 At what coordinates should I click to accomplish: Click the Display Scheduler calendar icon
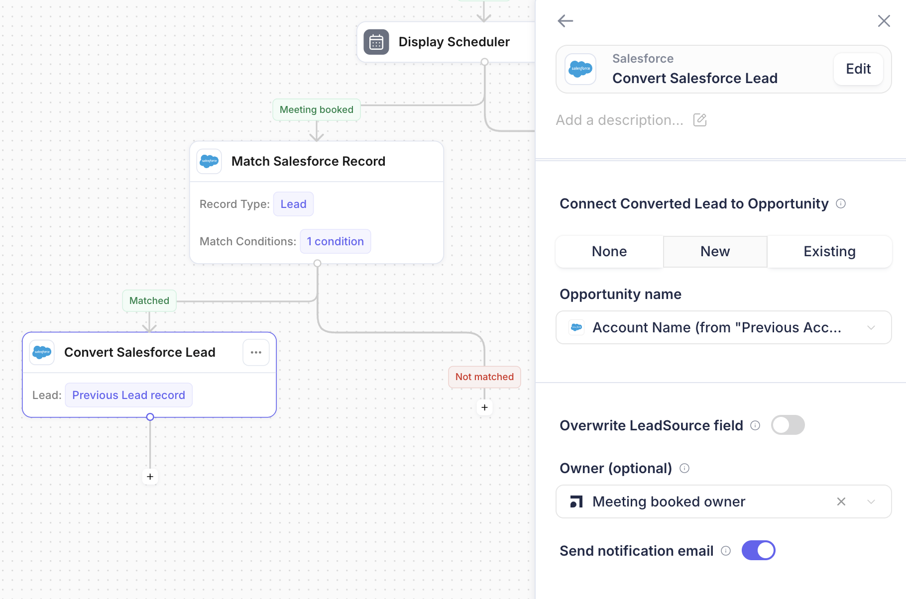[x=376, y=42]
